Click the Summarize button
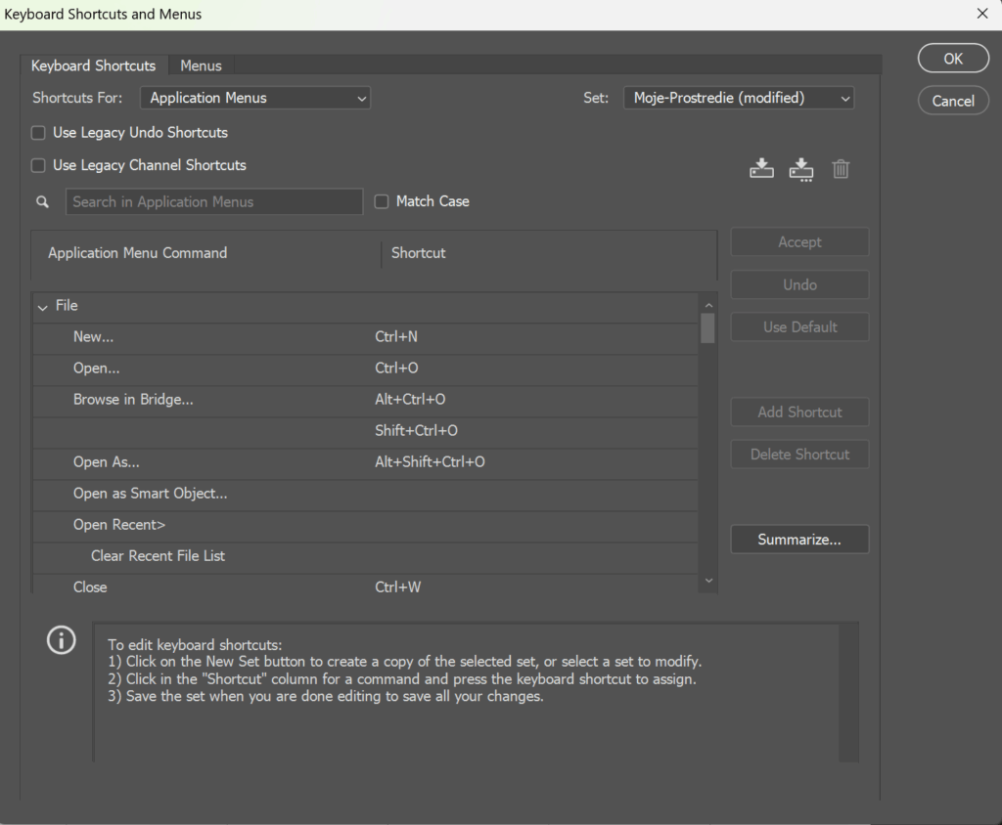The width and height of the screenshot is (1002, 825). [799, 540]
